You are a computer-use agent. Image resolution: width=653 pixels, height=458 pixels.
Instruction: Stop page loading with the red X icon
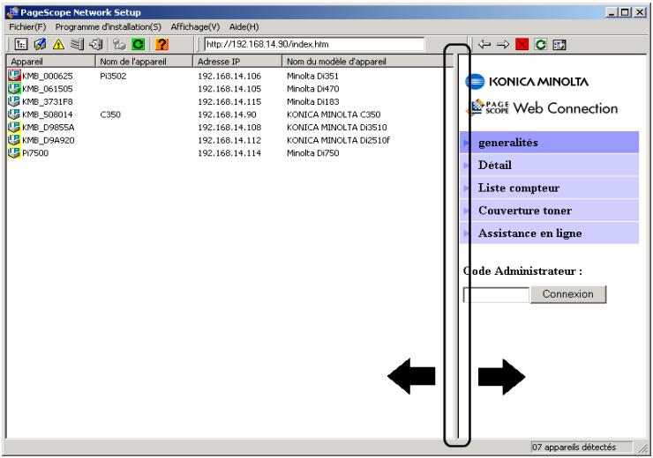[x=522, y=44]
